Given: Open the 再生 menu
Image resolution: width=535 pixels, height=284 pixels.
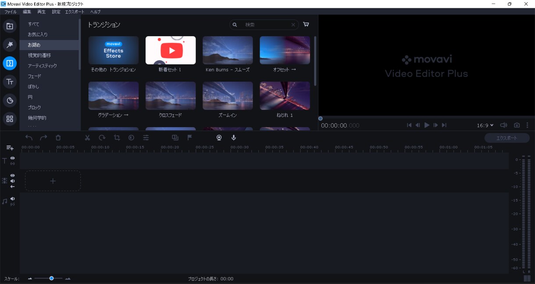Looking at the screenshot, I should tap(42, 12).
